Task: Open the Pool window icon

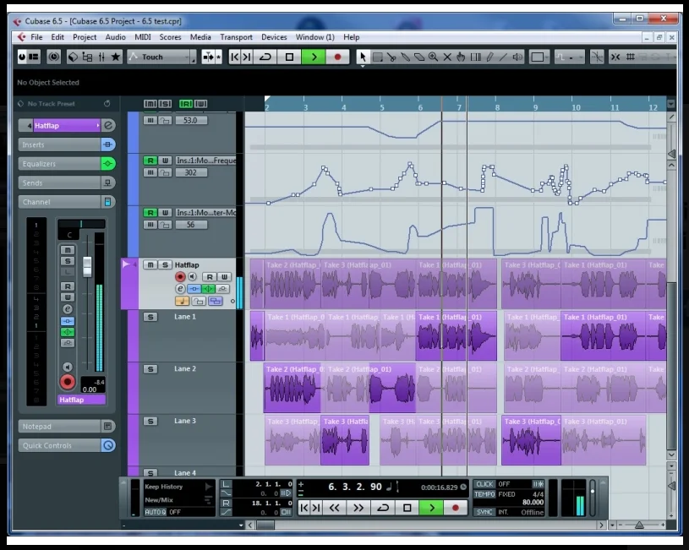Action: [x=87, y=57]
